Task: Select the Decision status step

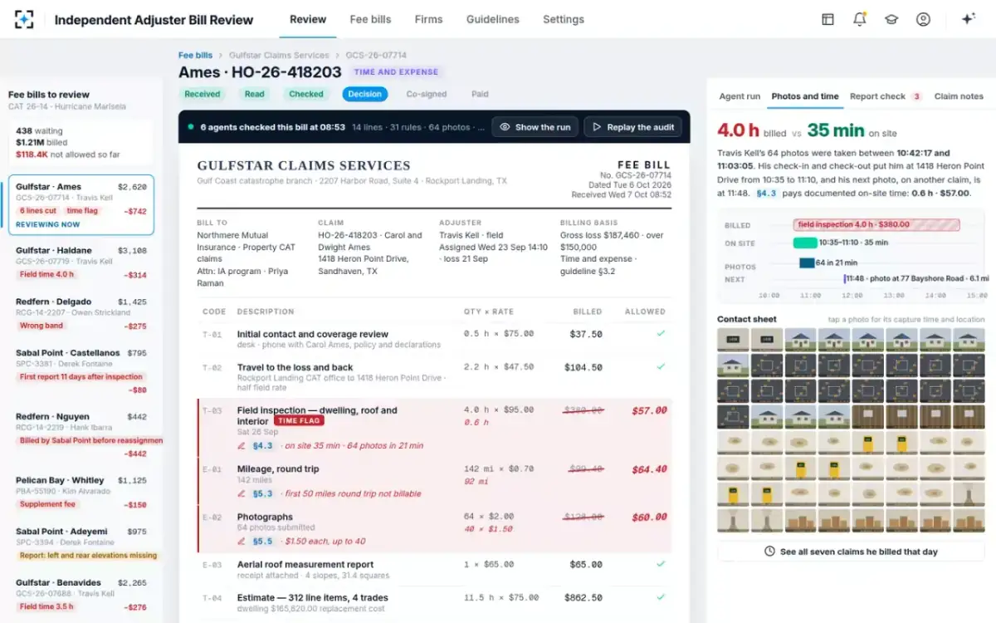Action: (x=365, y=95)
